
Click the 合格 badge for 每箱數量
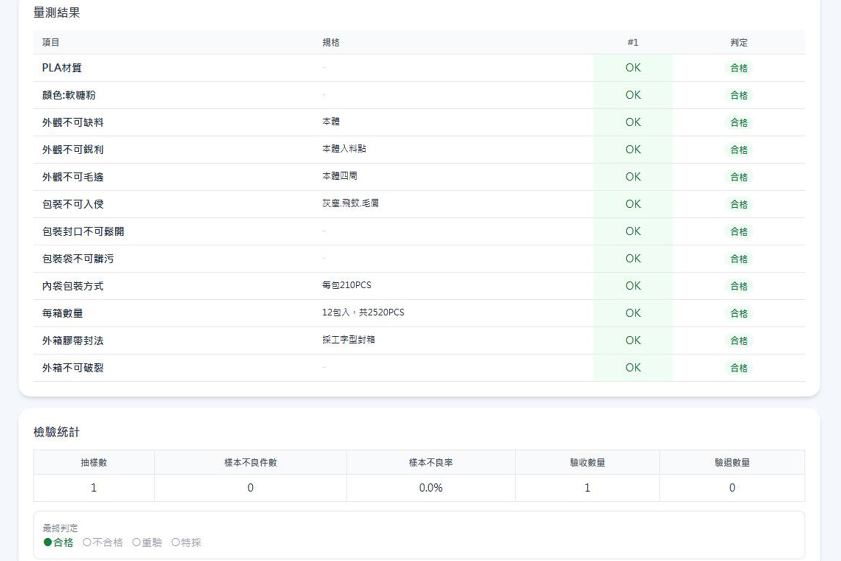point(739,313)
